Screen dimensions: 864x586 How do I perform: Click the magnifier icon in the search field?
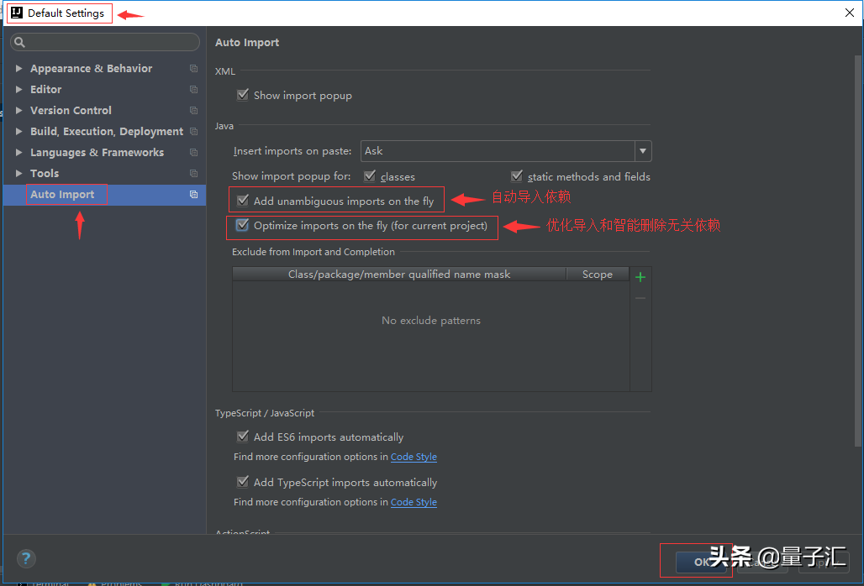19,42
